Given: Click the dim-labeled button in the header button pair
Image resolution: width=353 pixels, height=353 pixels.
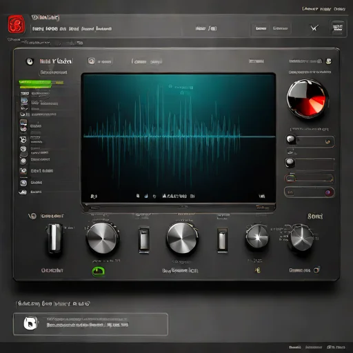Looking at the screenshot, I should pyautogui.click(x=280, y=28).
